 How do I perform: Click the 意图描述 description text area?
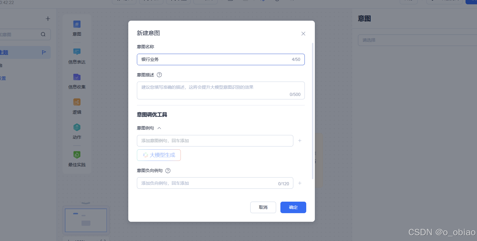point(221,90)
